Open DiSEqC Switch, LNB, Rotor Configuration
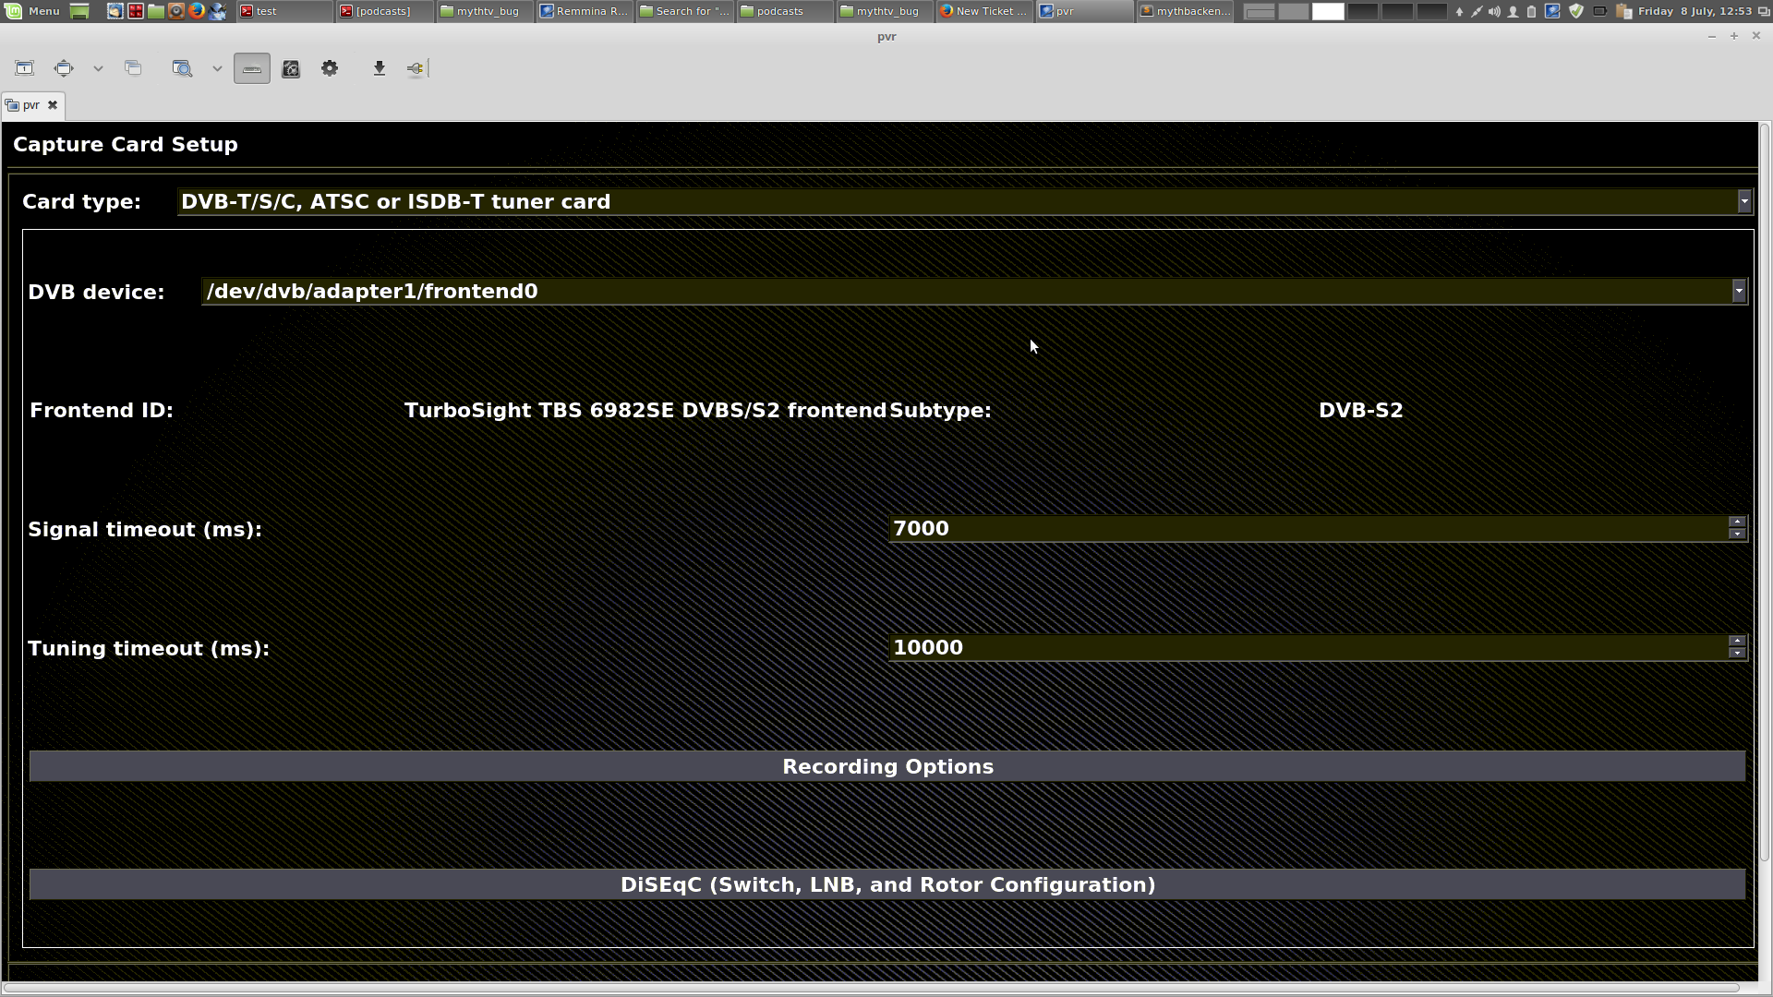 pos(886,884)
